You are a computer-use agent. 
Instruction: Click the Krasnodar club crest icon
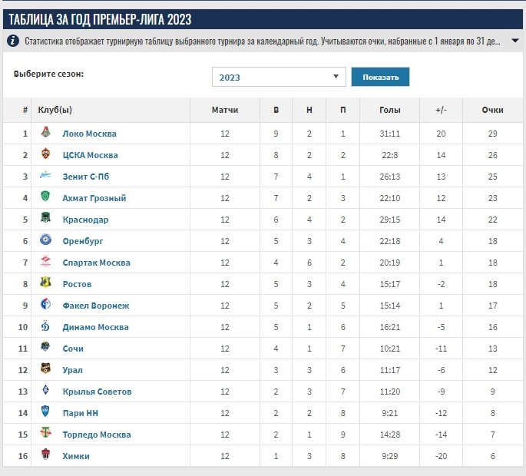point(45,219)
